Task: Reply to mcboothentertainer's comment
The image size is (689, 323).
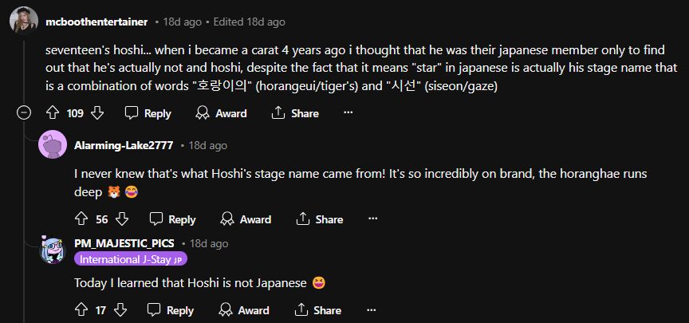Action: point(149,113)
